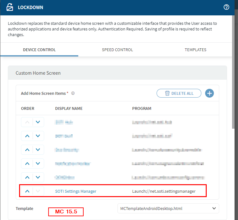The width and height of the screenshot is (238, 220).
Task: Switch to the Speed Control tab
Action: click(x=117, y=50)
